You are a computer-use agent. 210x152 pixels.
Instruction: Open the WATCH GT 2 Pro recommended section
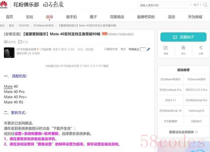tap(196, 90)
